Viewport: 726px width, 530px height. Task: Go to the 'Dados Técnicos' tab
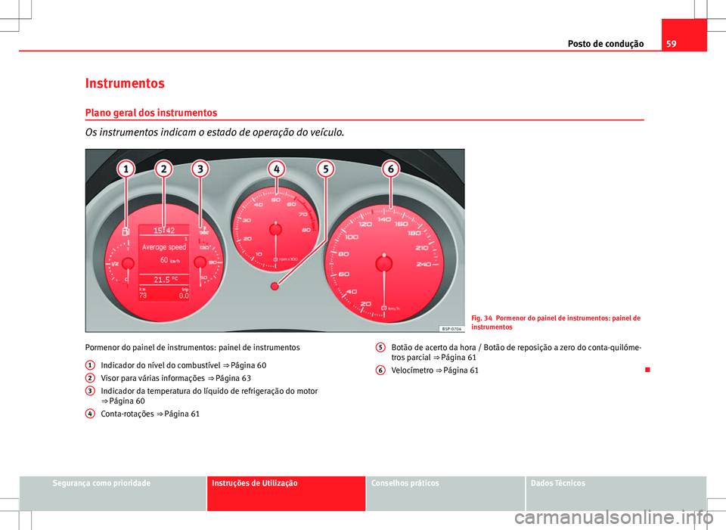tap(616, 493)
